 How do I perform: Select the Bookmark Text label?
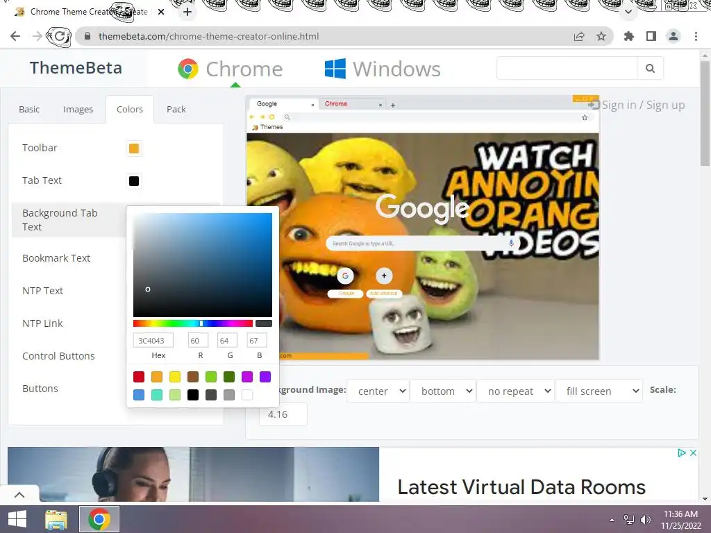[56, 258]
